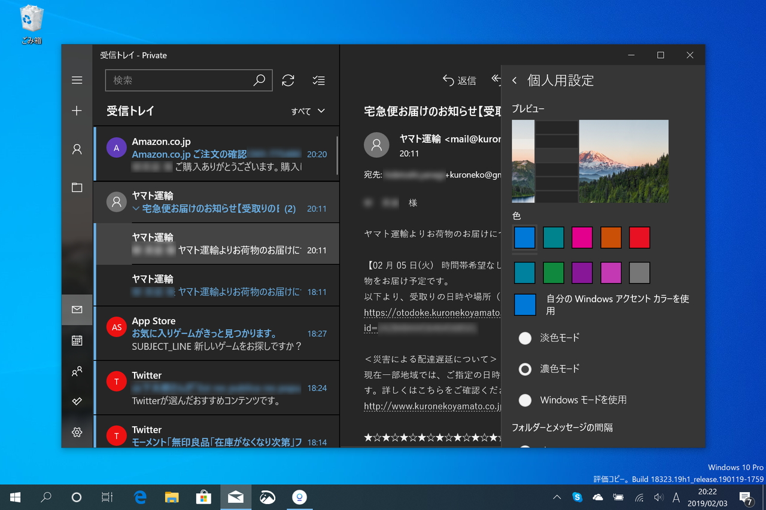Enter selection mode with checklist icon
This screenshot has height=510, width=766.
(319, 80)
